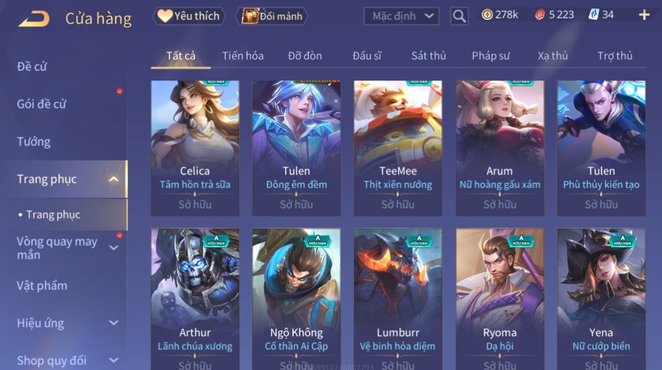This screenshot has height=370, width=662.
Task: Expand the Hiệu ứng sidebar section
Action: [114, 323]
